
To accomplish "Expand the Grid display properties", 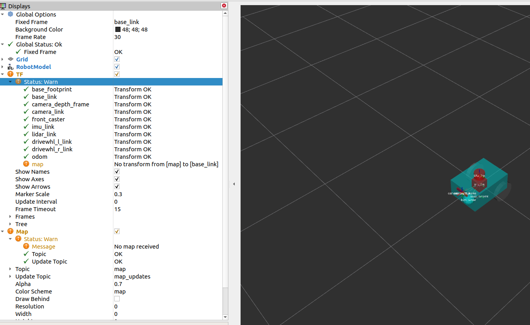I will [x=3, y=59].
